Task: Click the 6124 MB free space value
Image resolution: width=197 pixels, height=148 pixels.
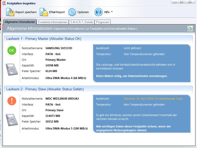Action: click(51, 71)
